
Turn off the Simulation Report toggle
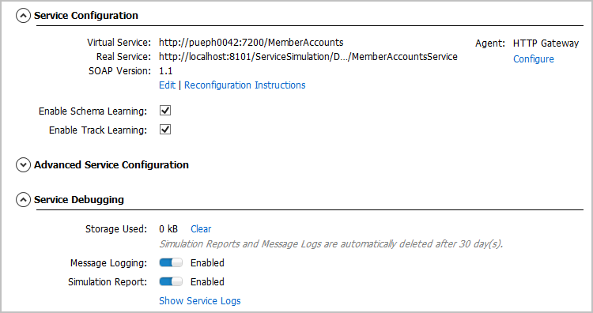pyautogui.click(x=171, y=281)
